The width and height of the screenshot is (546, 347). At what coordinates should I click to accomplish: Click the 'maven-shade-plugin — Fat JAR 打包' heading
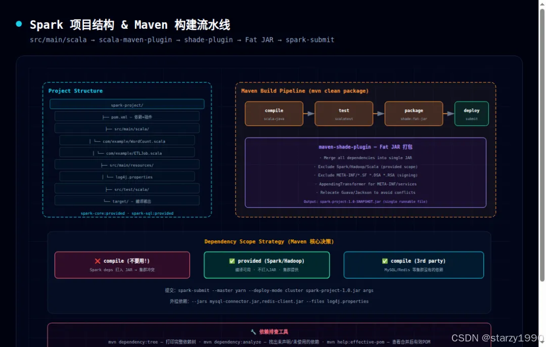[366, 147]
